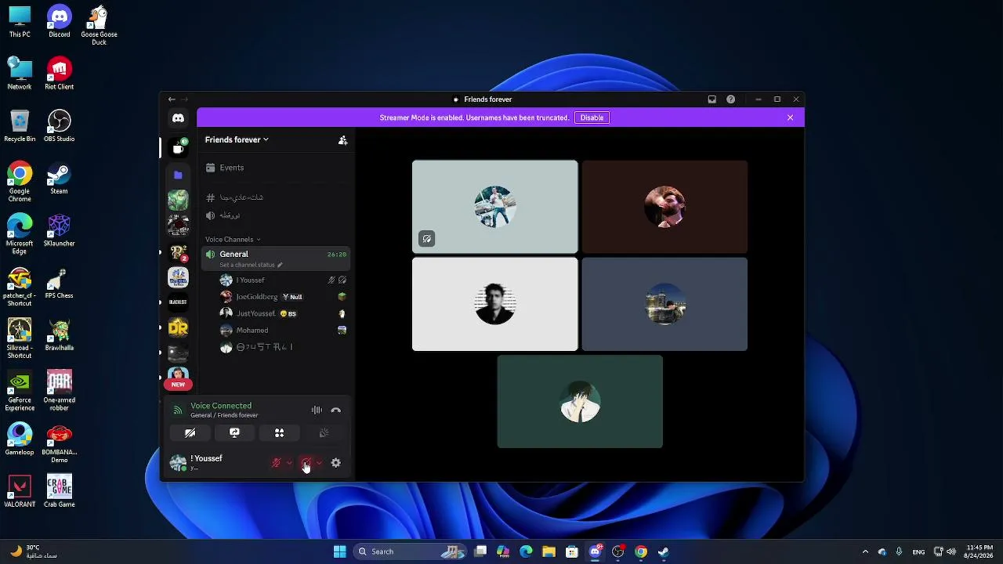Share your screen button
The width and height of the screenshot is (1003, 564).
pos(234,433)
